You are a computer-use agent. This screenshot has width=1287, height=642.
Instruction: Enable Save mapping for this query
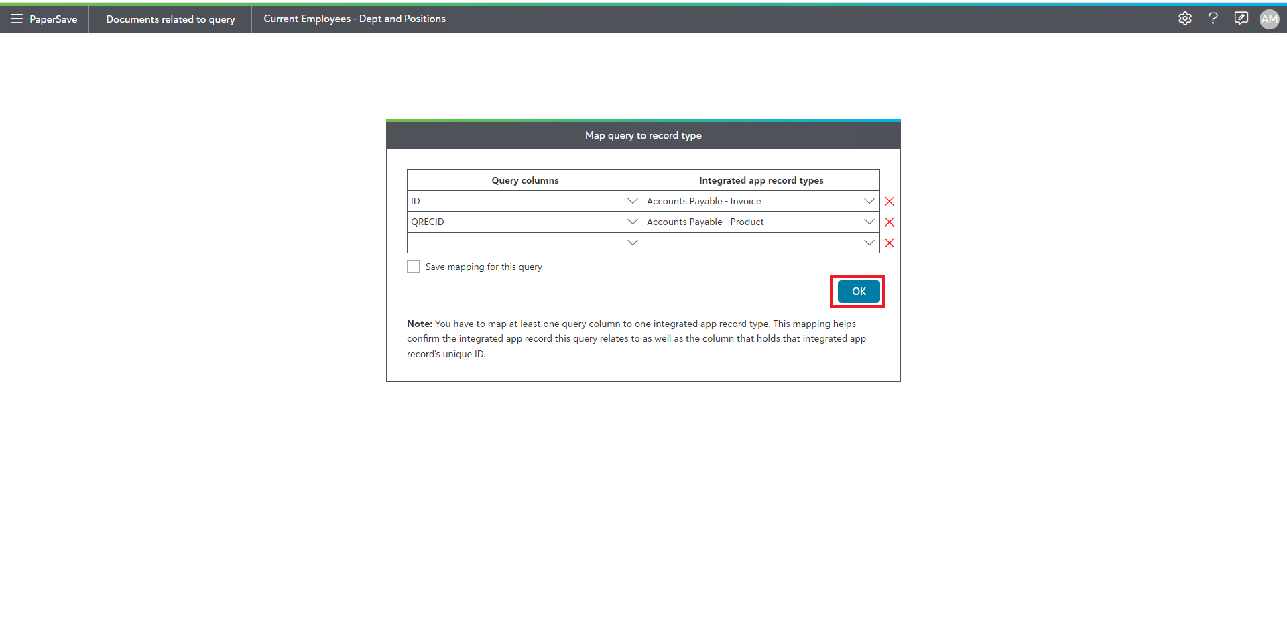[414, 267]
